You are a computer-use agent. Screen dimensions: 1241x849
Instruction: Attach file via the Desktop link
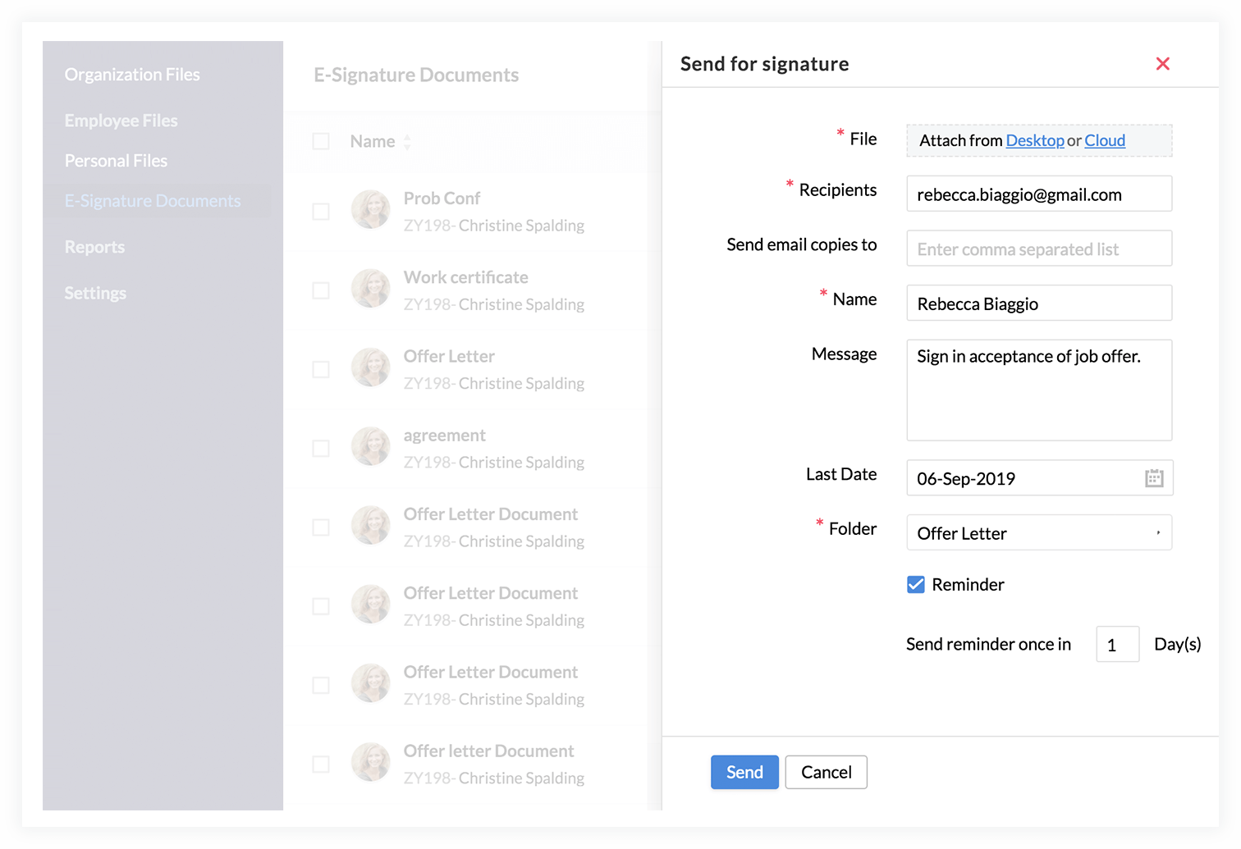(1034, 140)
